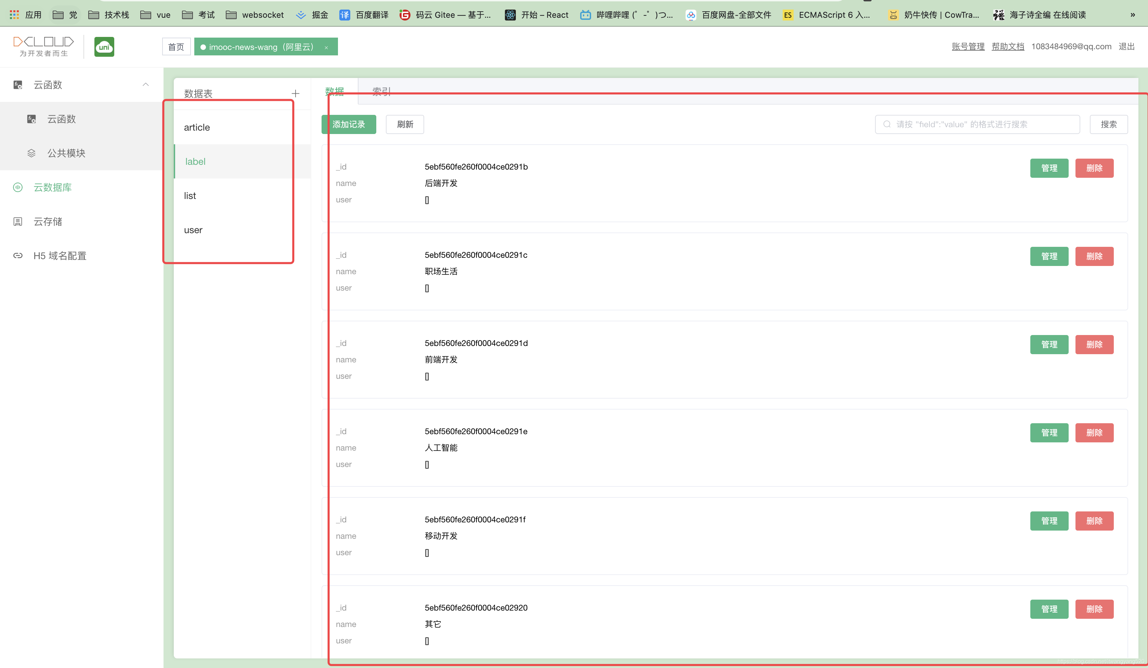Open the 掘金 bookmark
Image resolution: width=1148 pixels, height=668 pixels.
312,15
